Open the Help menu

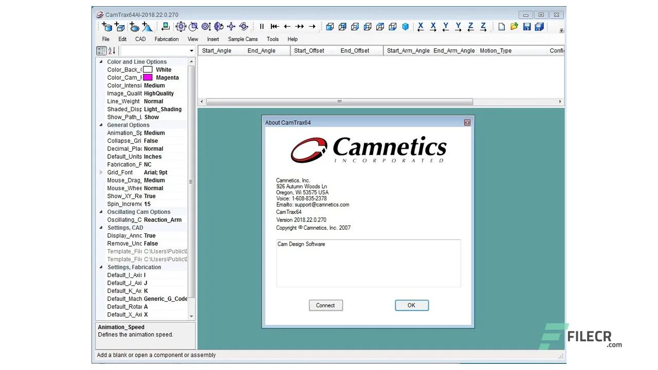point(293,39)
